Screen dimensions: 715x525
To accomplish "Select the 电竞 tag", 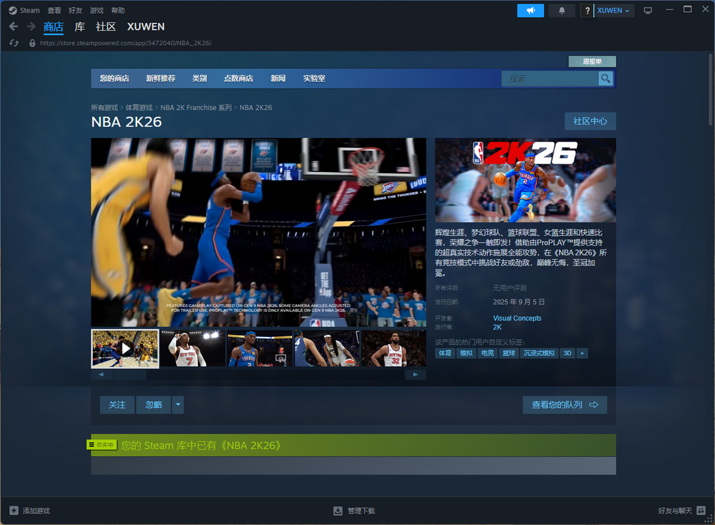I will (x=487, y=353).
